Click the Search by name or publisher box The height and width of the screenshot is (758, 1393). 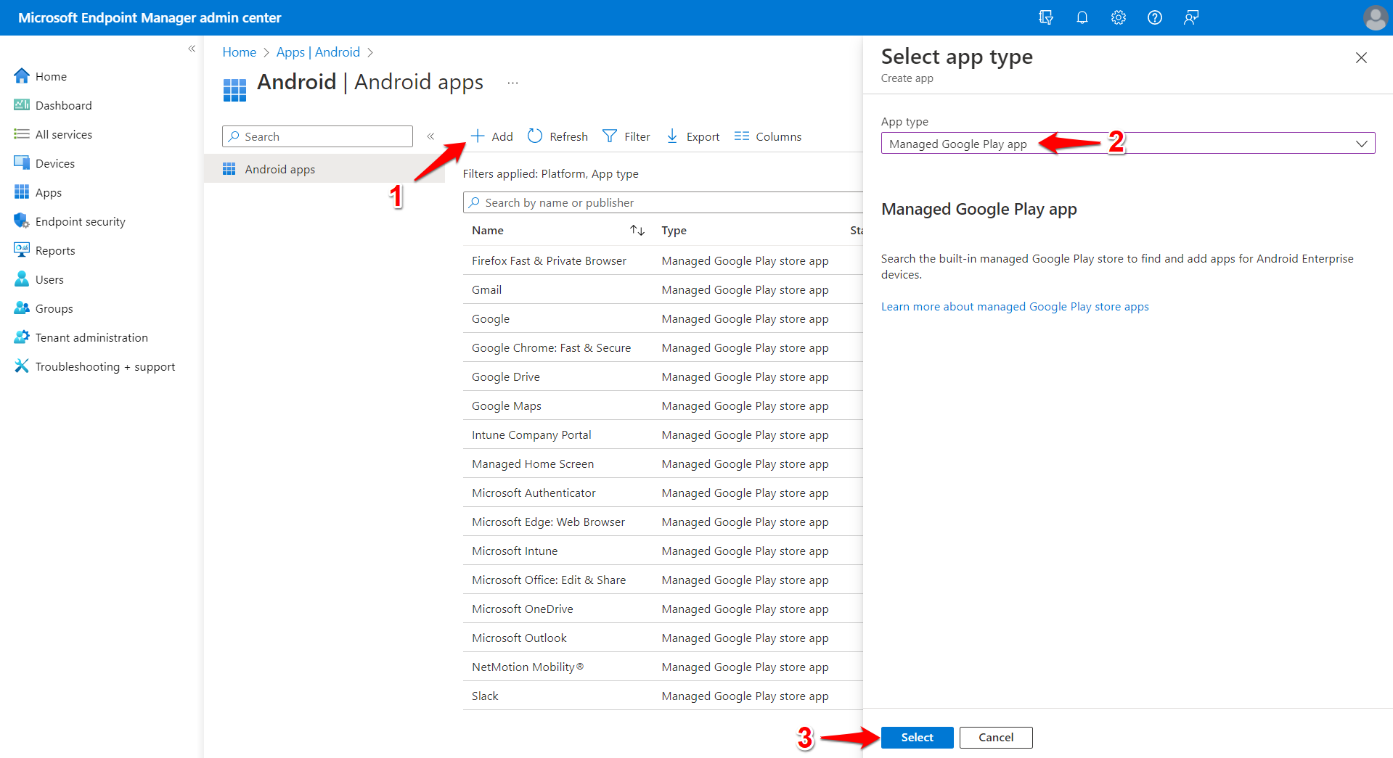coord(663,202)
